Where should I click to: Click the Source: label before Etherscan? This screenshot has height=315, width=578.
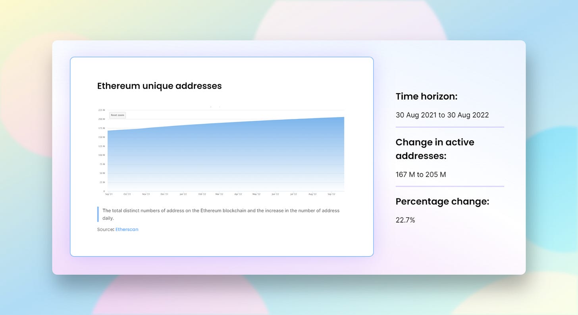106,229
